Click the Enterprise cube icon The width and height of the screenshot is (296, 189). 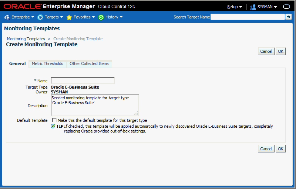7,17
